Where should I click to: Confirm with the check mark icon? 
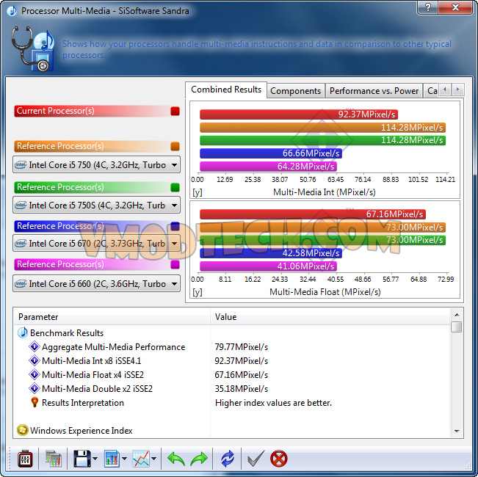click(x=256, y=459)
